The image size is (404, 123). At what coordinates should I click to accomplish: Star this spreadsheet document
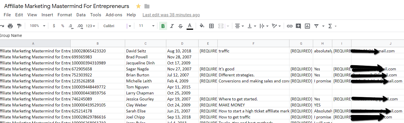138,6
